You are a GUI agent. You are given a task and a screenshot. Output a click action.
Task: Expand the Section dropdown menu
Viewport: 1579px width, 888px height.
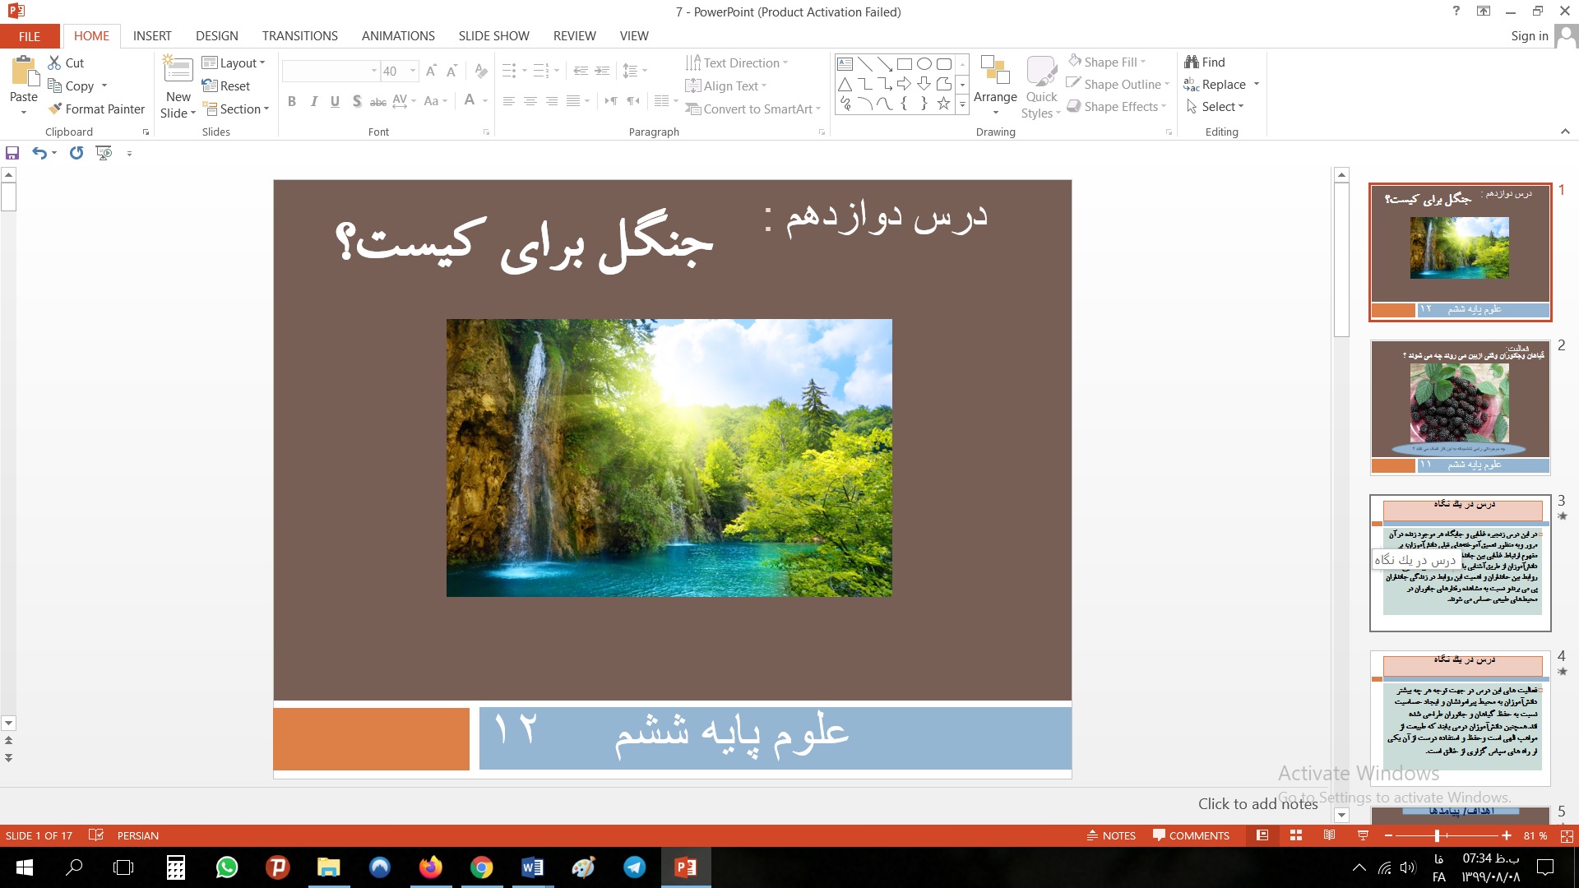(236, 109)
